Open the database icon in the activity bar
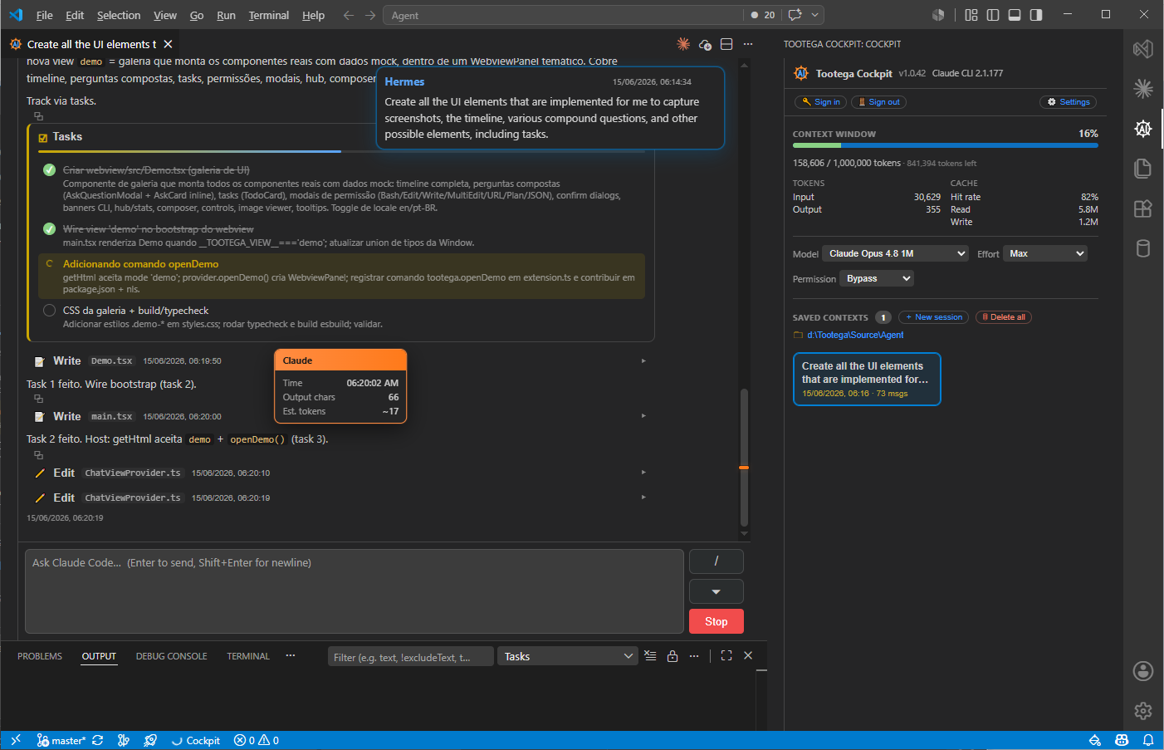Viewport: 1164px width, 750px height. [x=1143, y=248]
